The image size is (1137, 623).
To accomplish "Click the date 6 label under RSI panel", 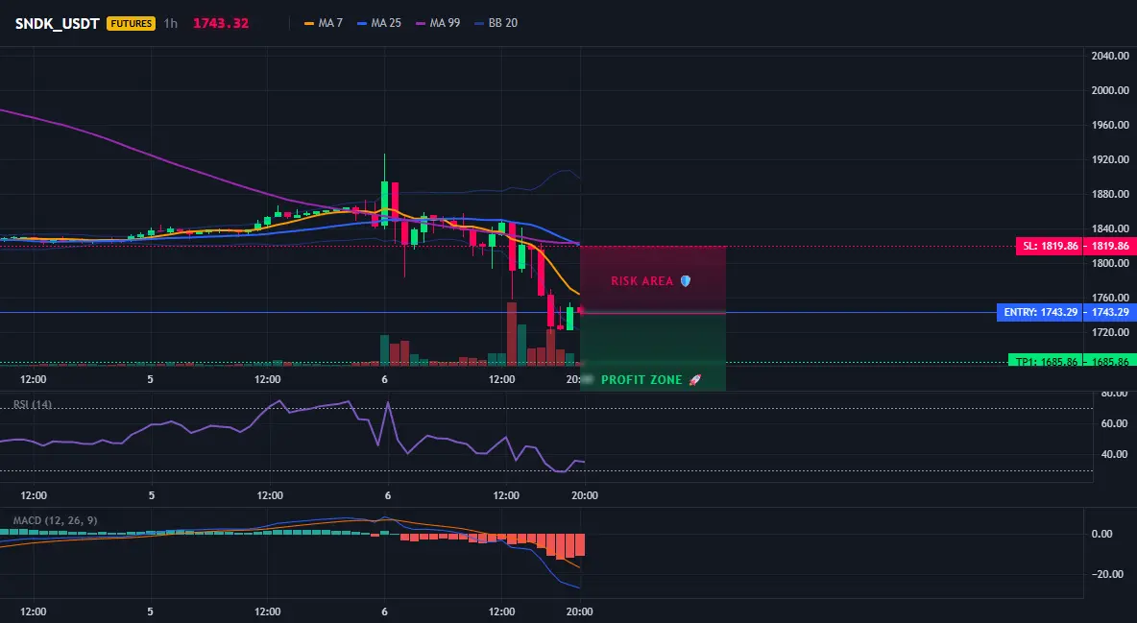I will [x=388, y=495].
